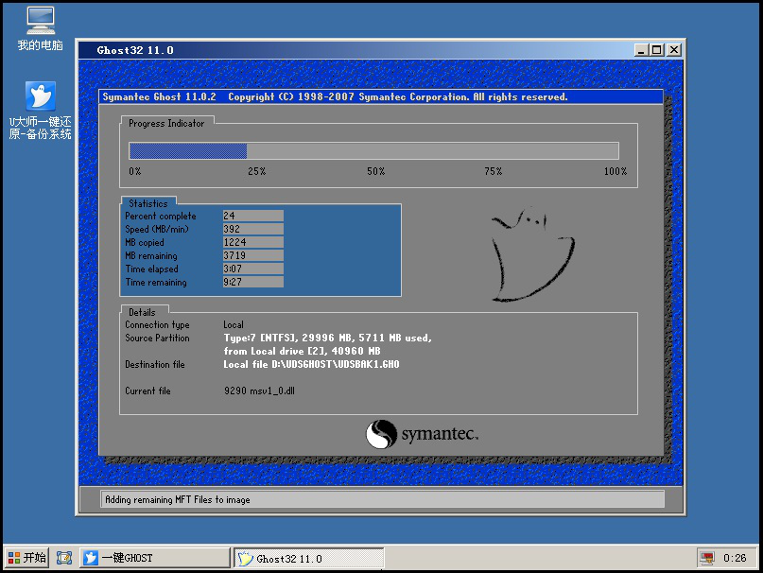This screenshot has width=763, height=573.
Task: Click the backup progress bar
Action: pyautogui.click(x=373, y=151)
